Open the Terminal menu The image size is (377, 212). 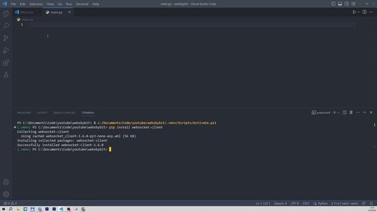click(82, 4)
